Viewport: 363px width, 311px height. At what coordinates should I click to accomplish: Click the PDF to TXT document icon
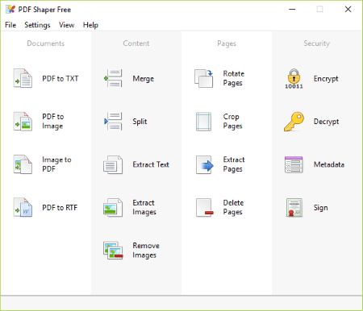point(23,78)
